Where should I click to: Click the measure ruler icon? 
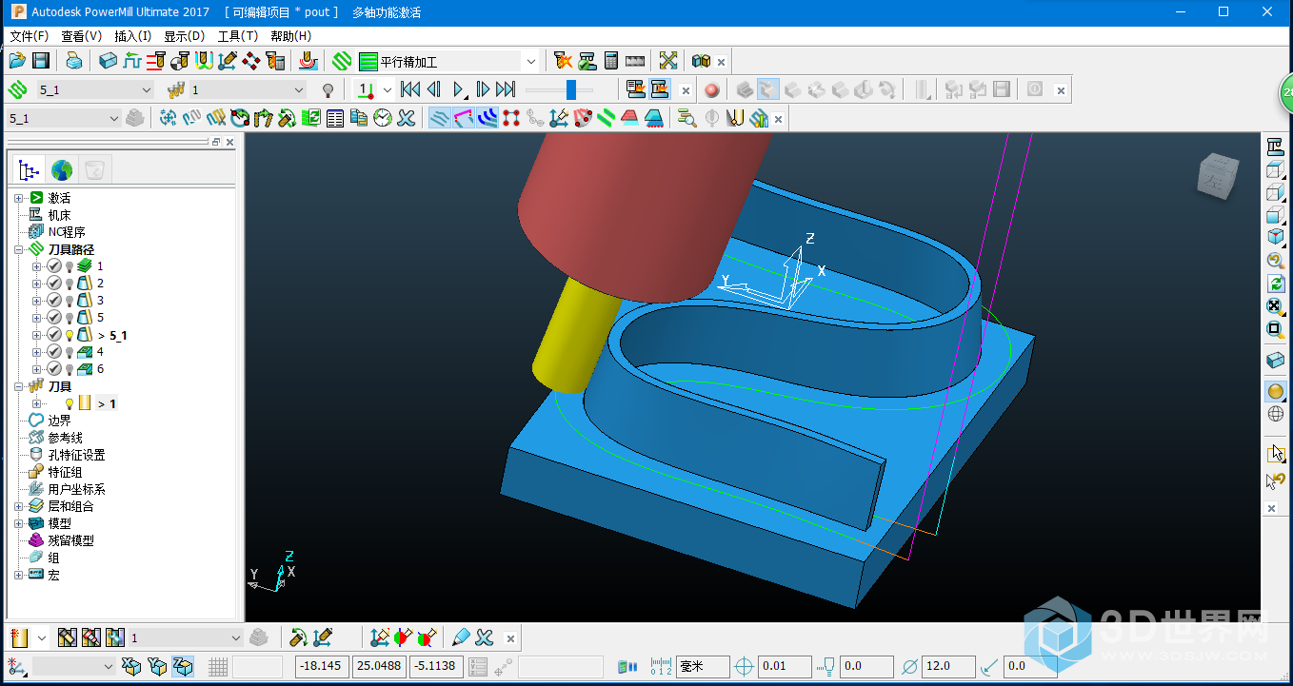pos(635,61)
